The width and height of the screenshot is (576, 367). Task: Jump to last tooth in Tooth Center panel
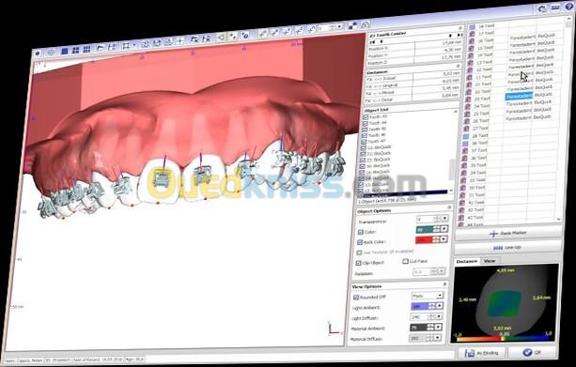[x=459, y=35]
